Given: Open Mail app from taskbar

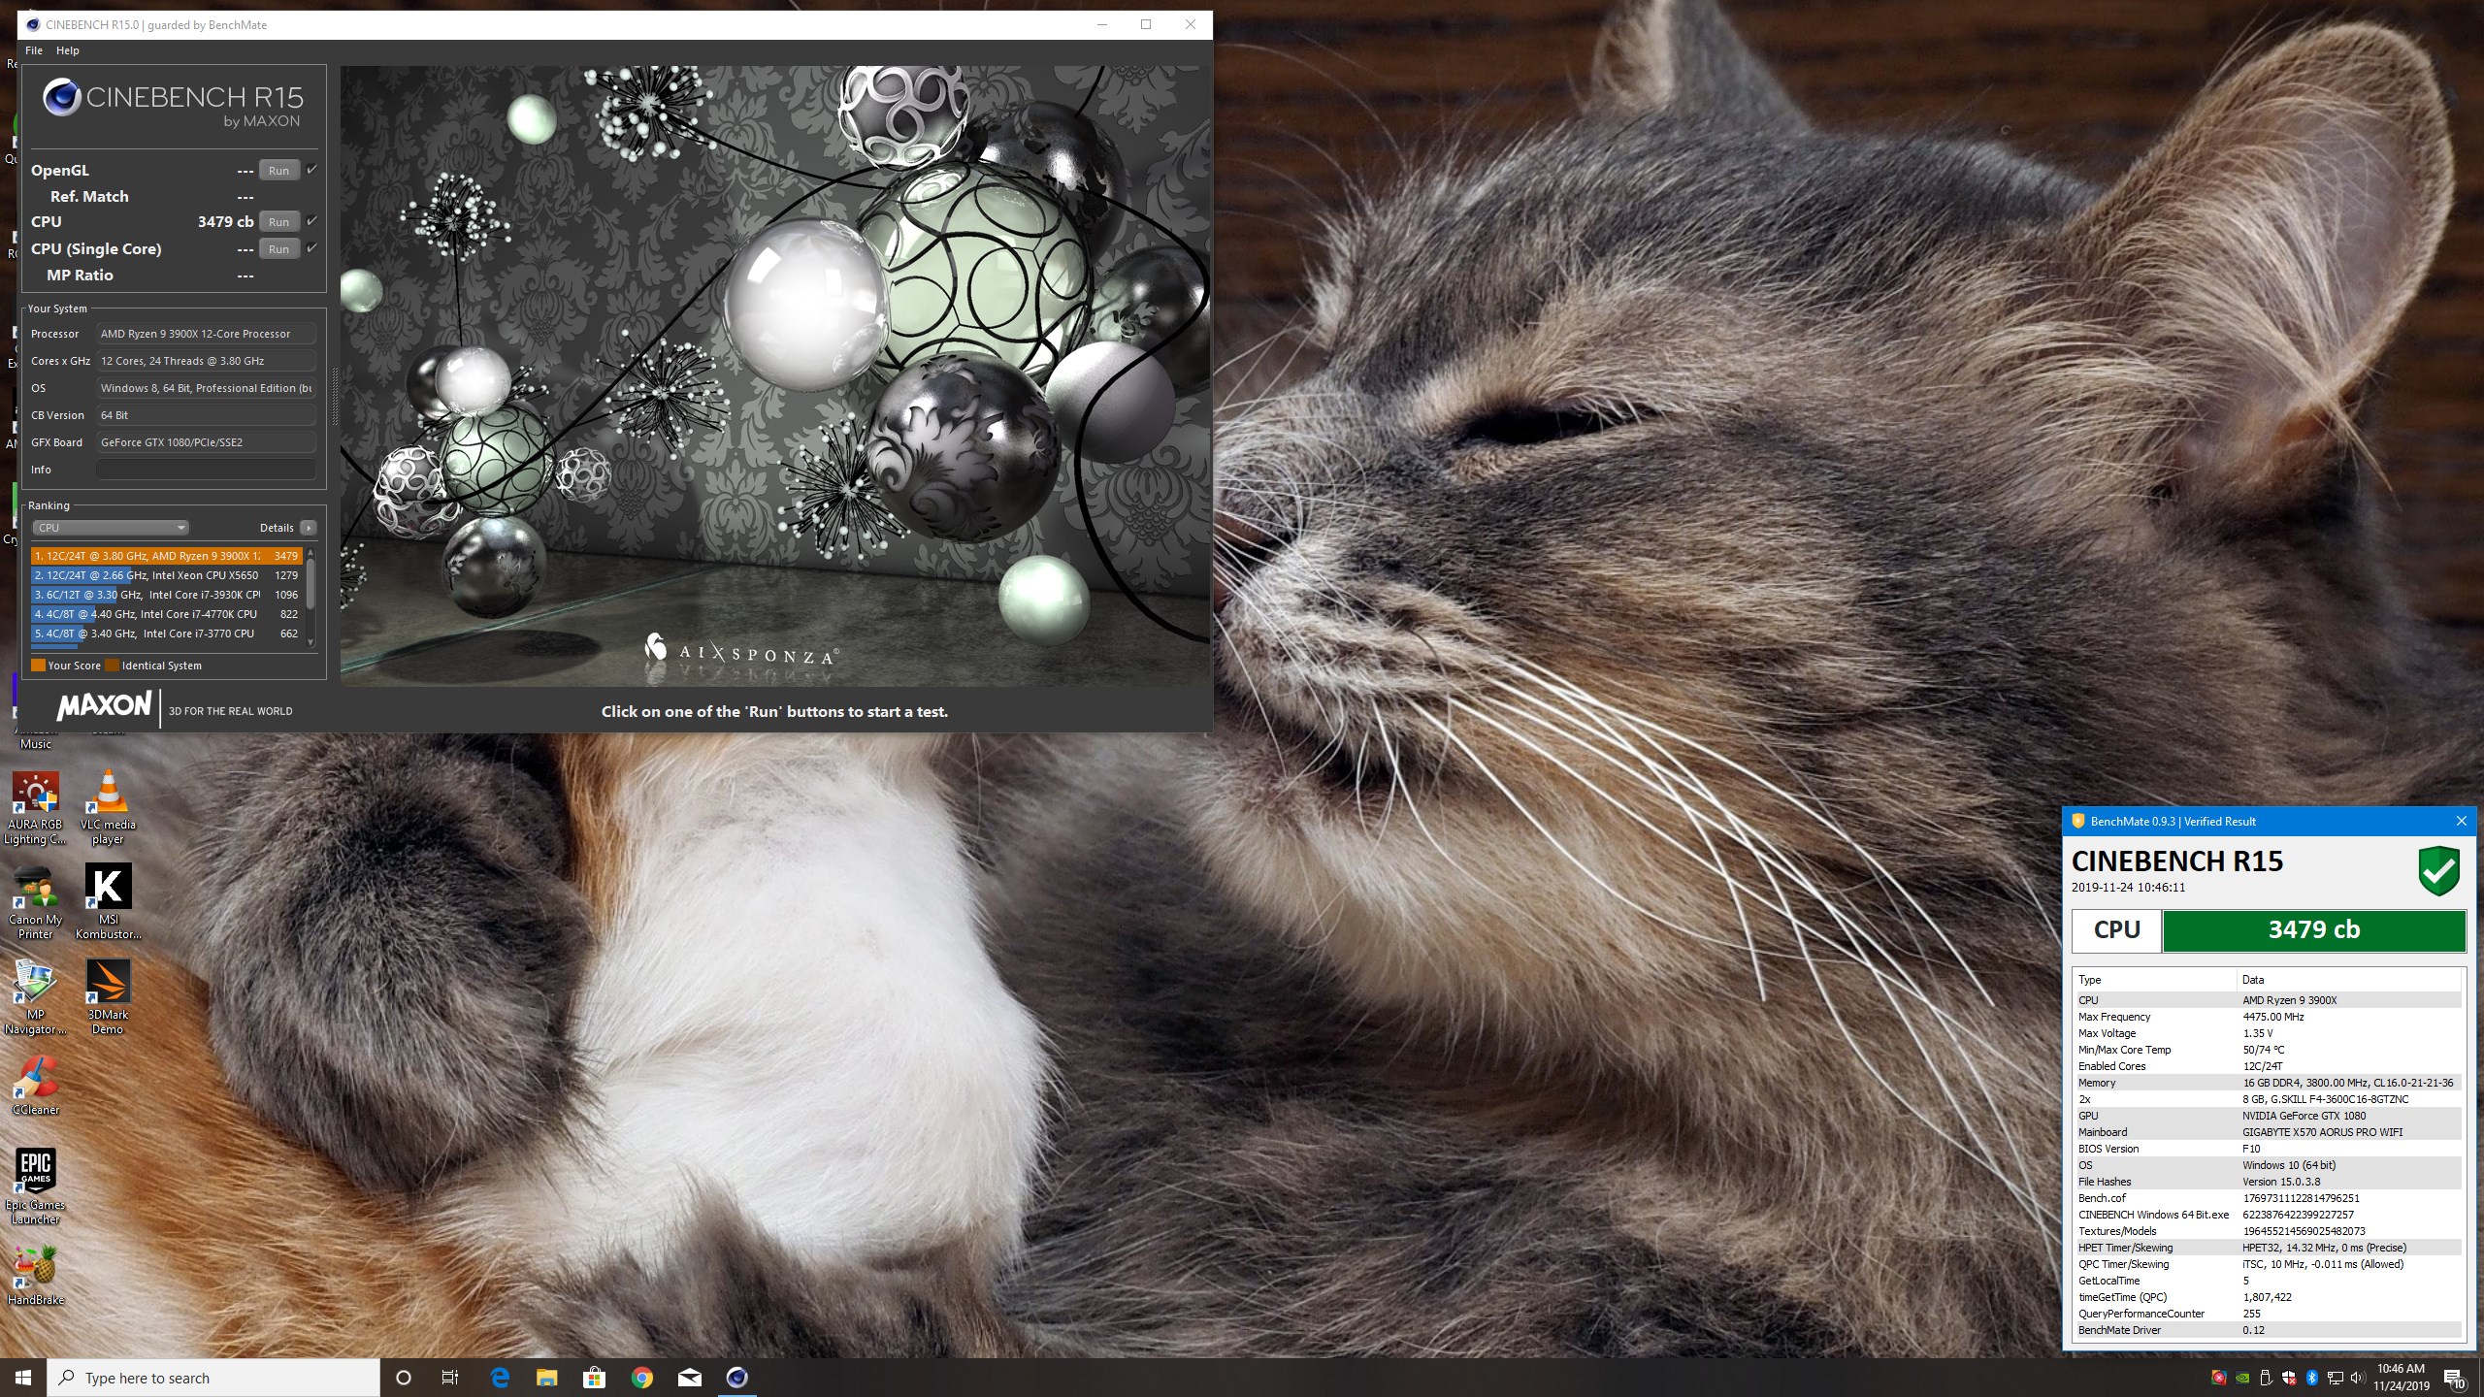Looking at the screenshot, I should click(x=690, y=1378).
